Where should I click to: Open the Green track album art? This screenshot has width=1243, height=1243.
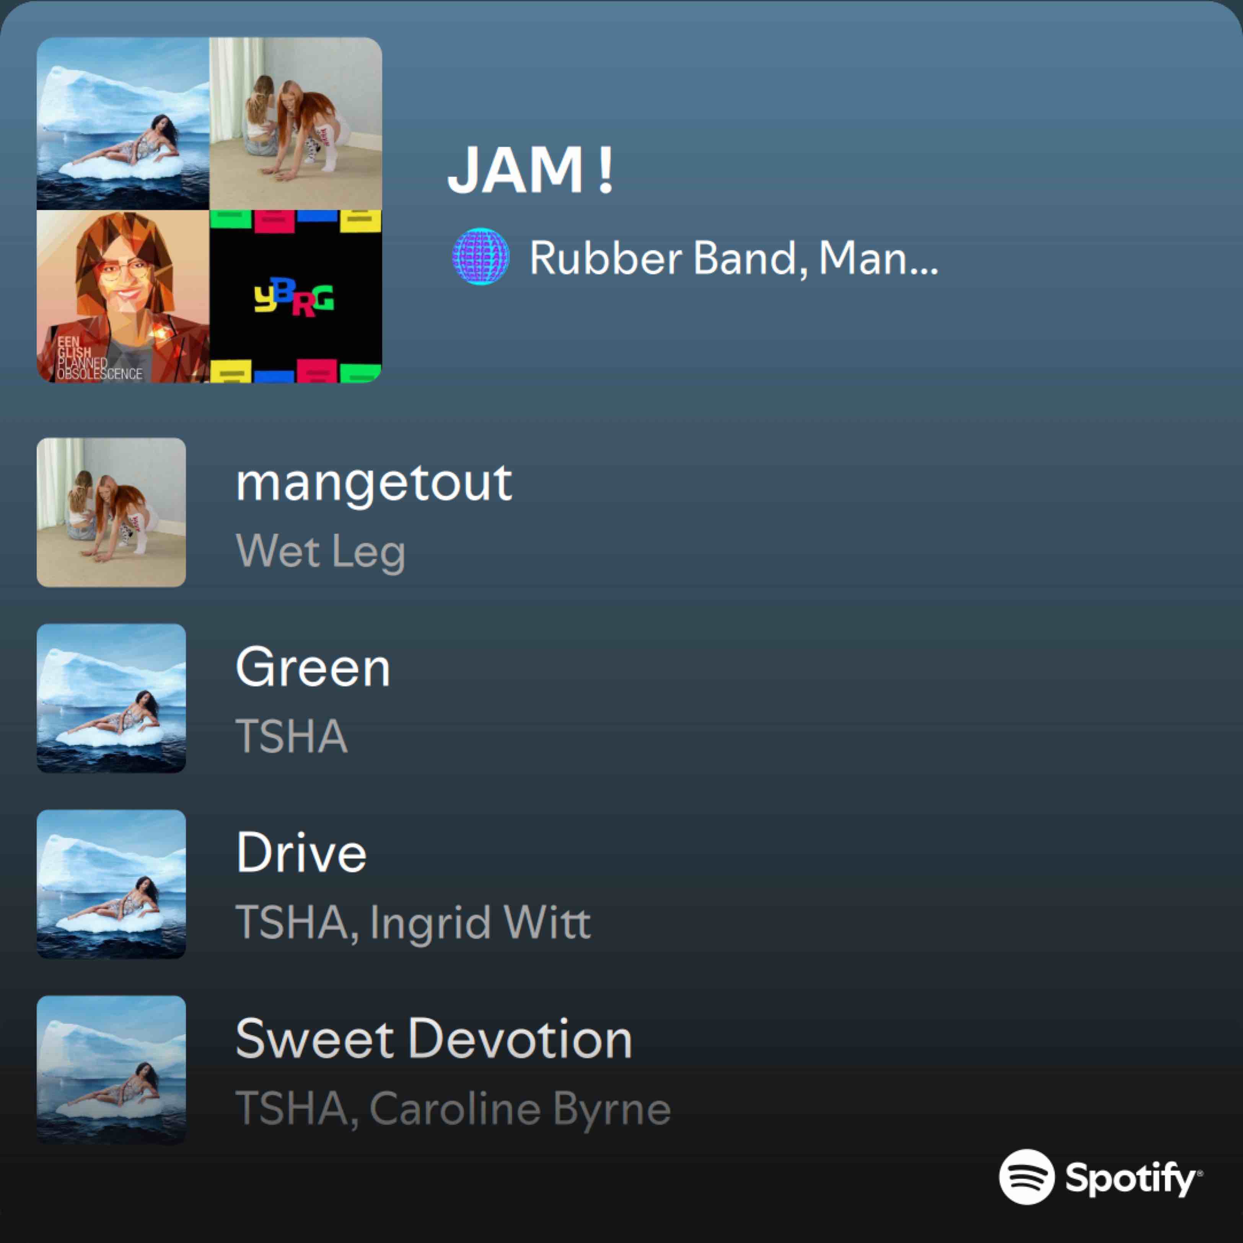[x=111, y=698]
